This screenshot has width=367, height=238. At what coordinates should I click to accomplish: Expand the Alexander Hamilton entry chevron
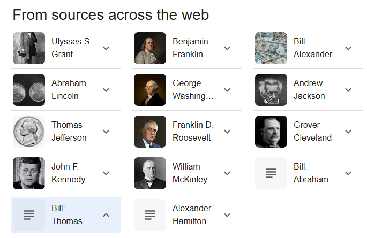(x=227, y=215)
